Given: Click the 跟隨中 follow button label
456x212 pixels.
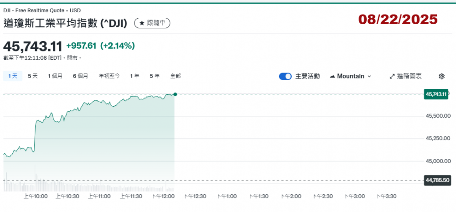Looking at the screenshot, I should click(x=156, y=23).
